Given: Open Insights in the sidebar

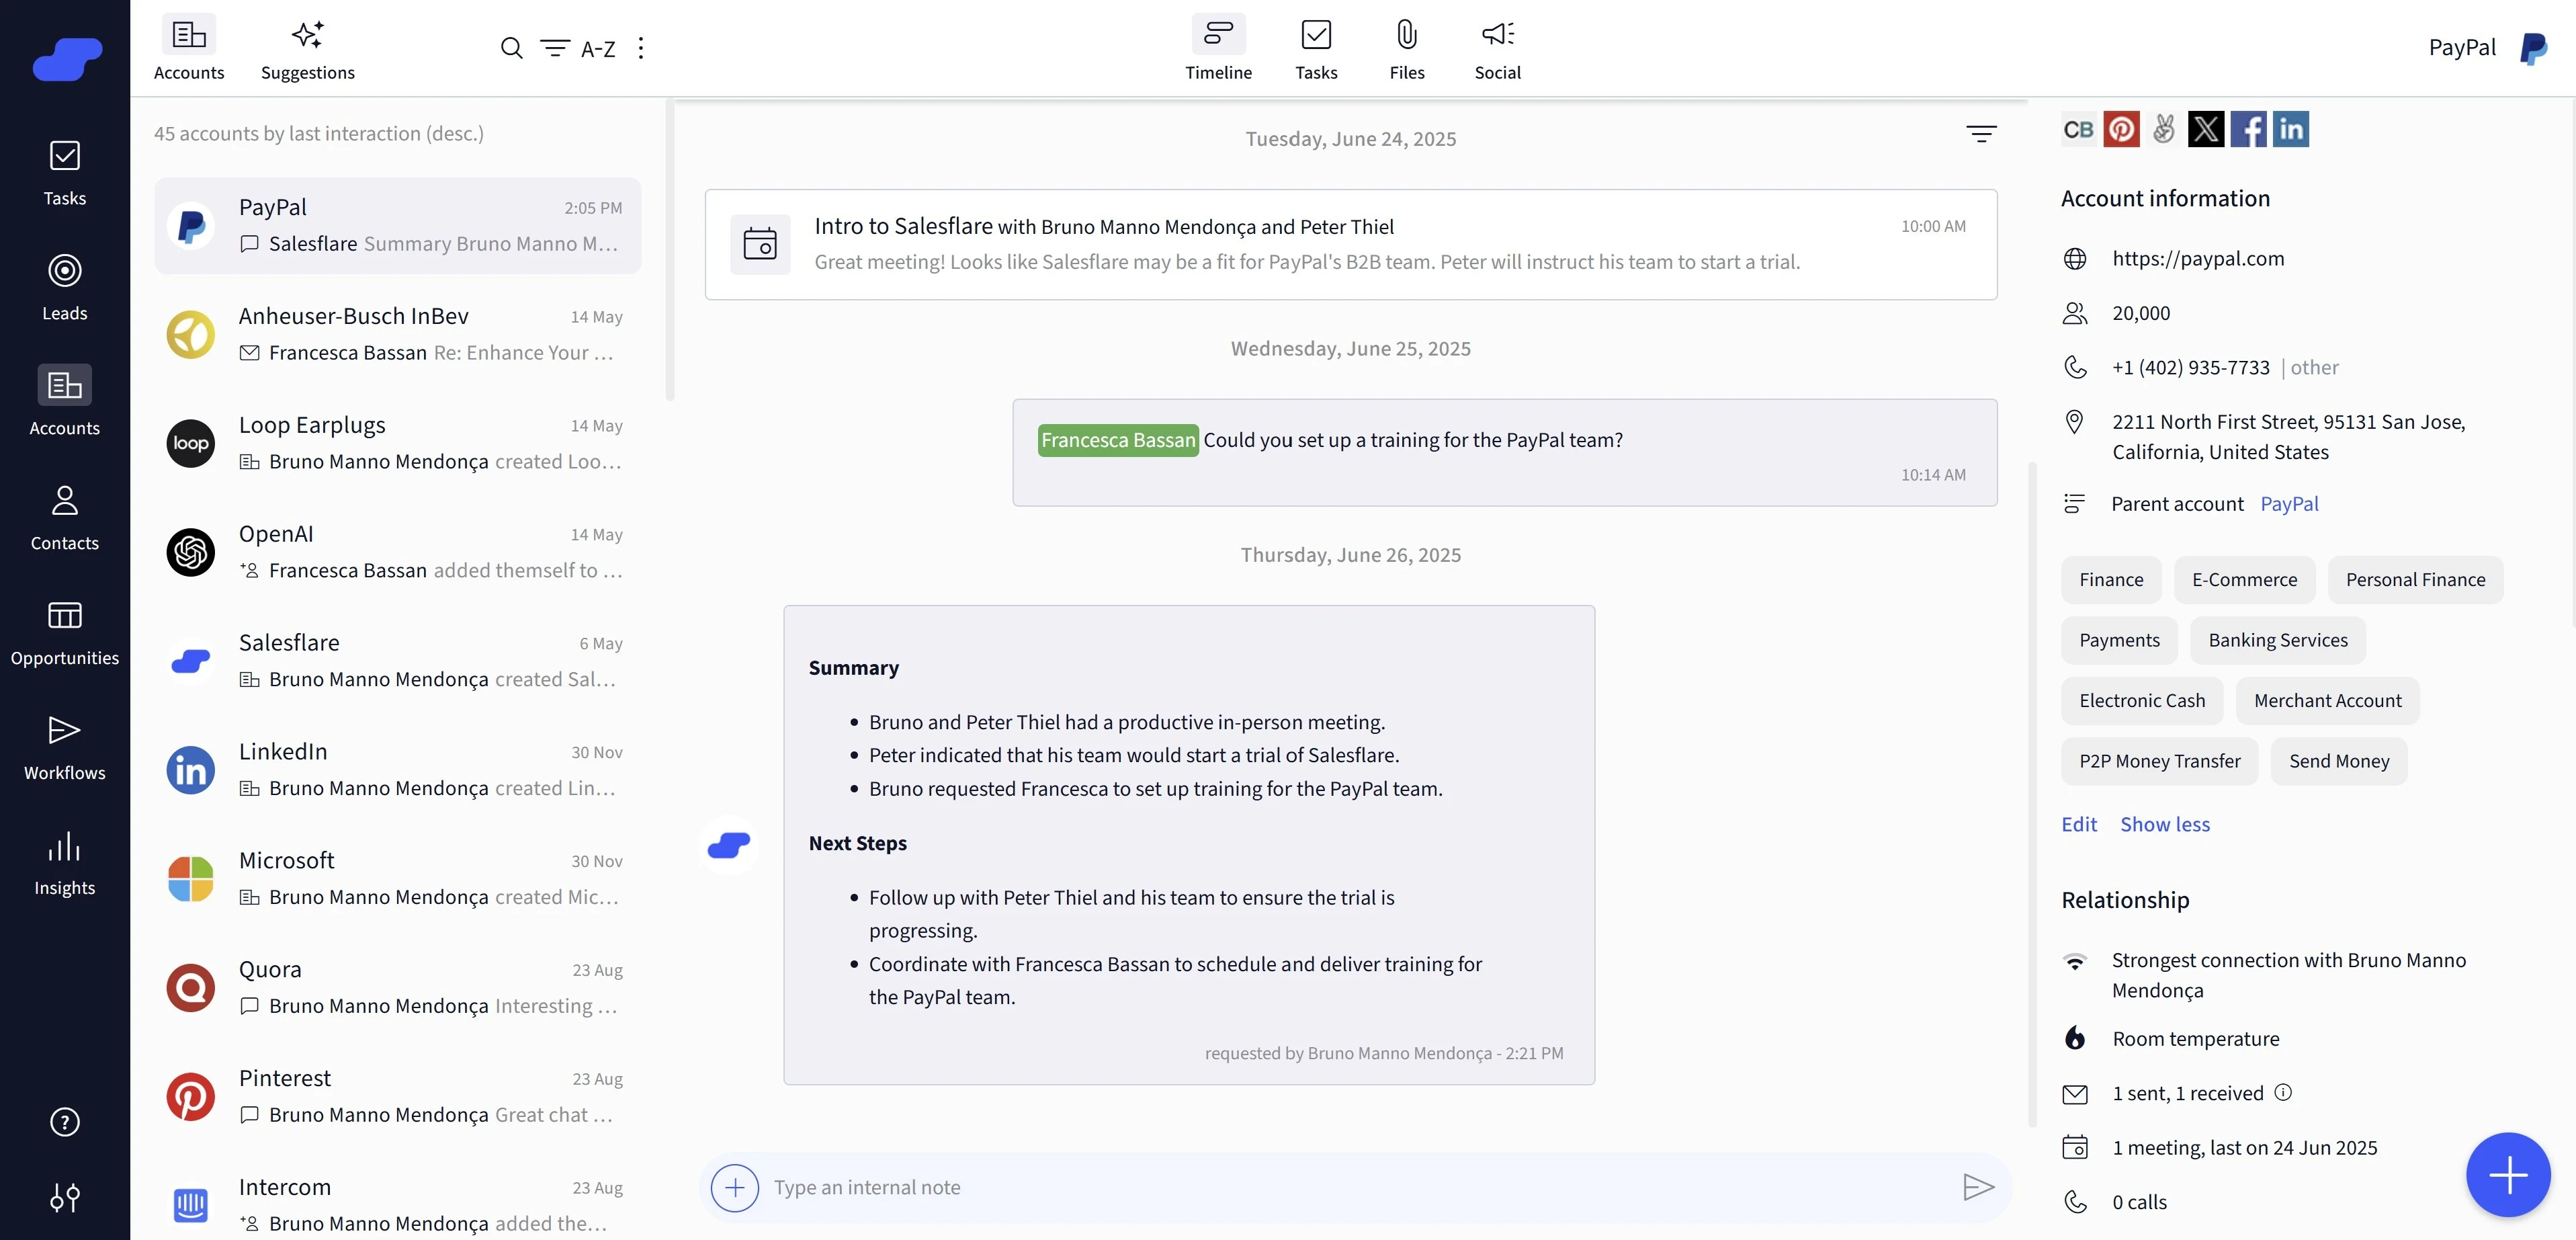Looking at the screenshot, I should pyautogui.click(x=64, y=863).
